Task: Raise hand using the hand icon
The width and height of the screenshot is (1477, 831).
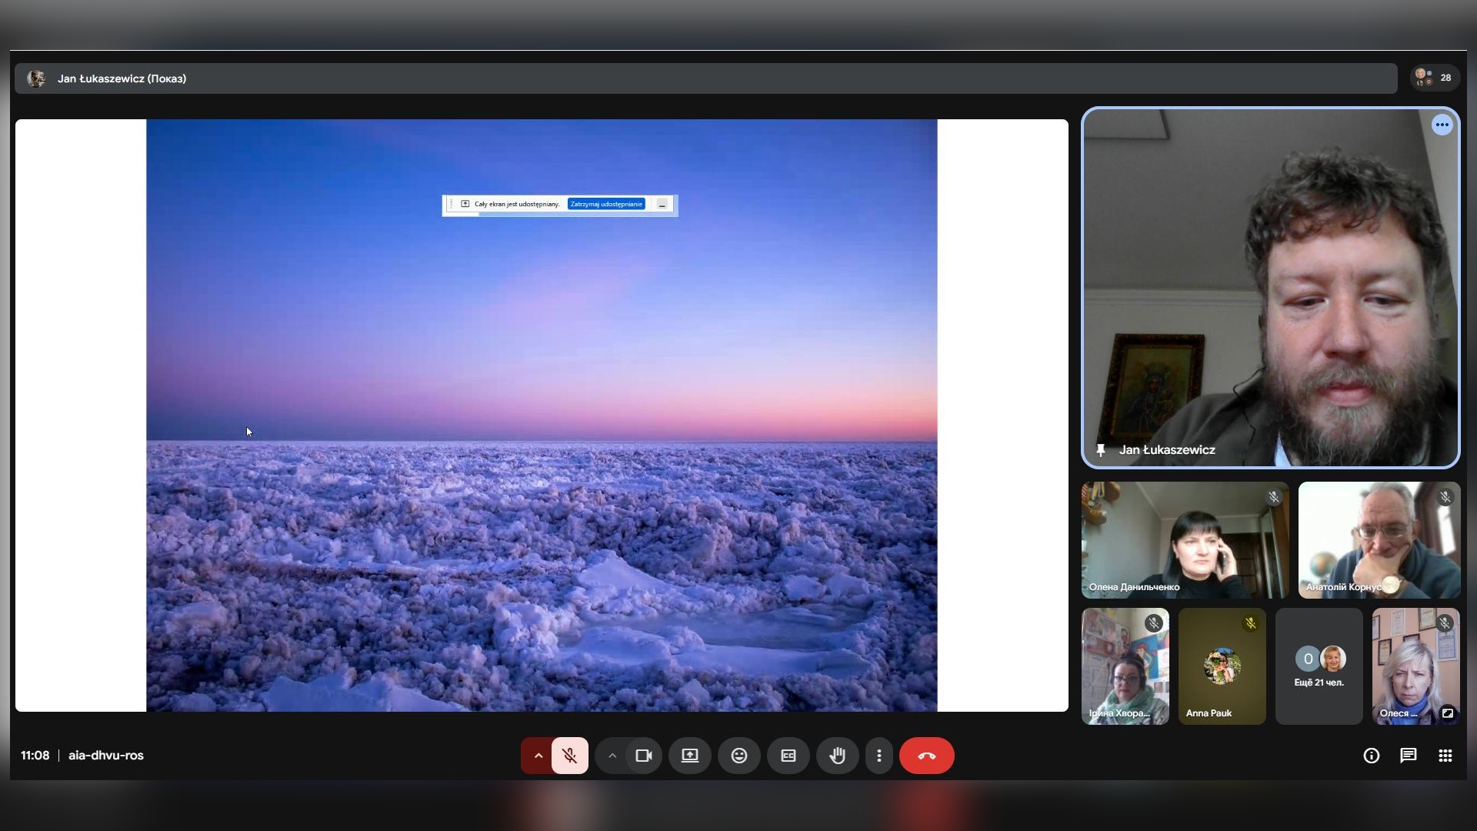Action: point(837,756)
